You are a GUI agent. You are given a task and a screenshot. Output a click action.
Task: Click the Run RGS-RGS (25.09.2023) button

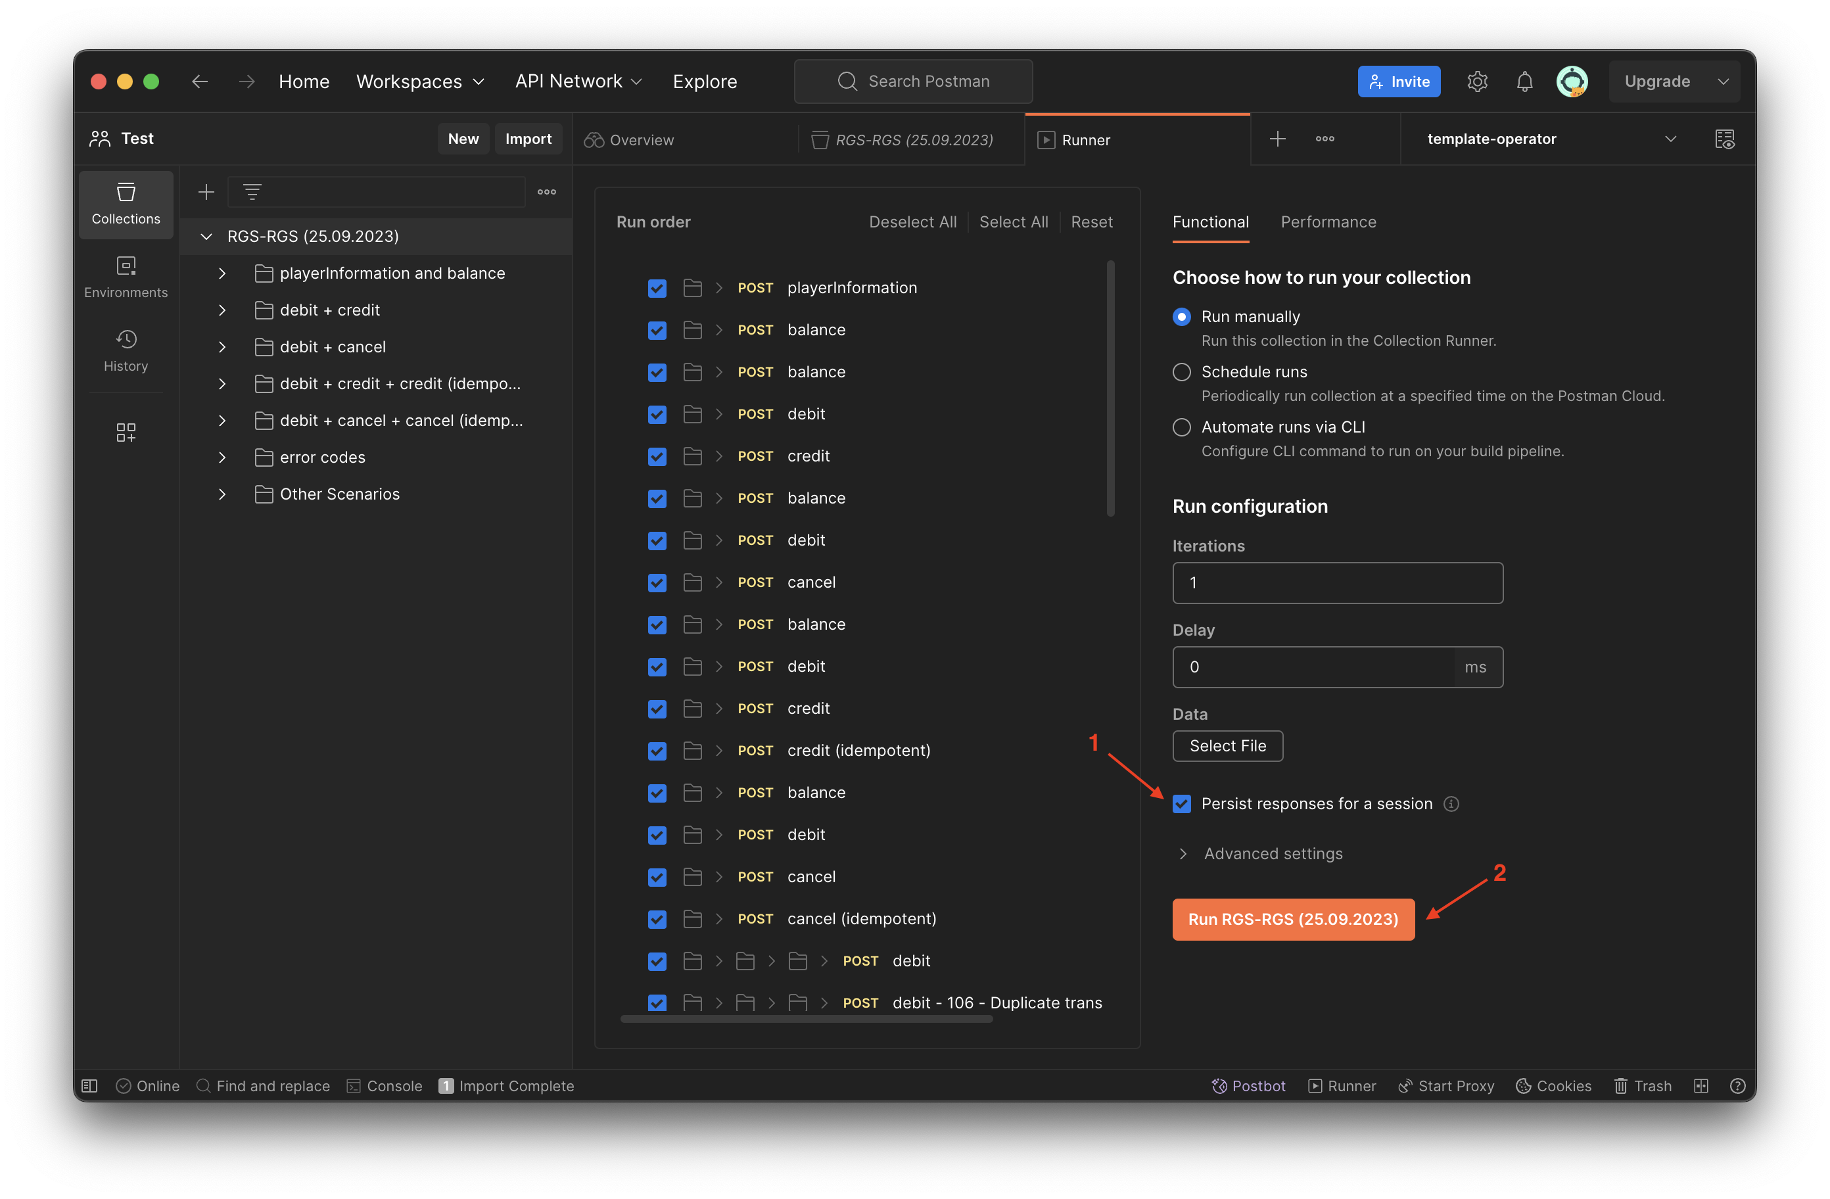1292,919
